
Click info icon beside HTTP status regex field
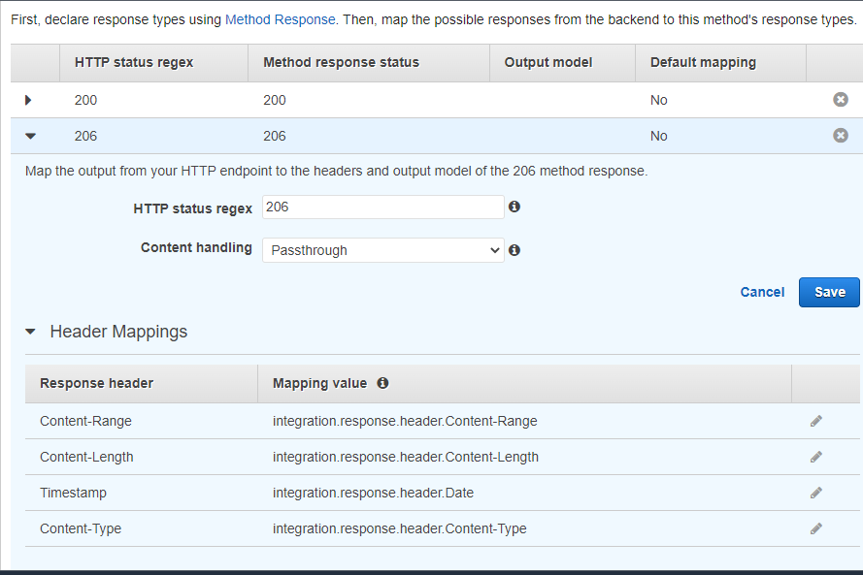click(514, 207)
